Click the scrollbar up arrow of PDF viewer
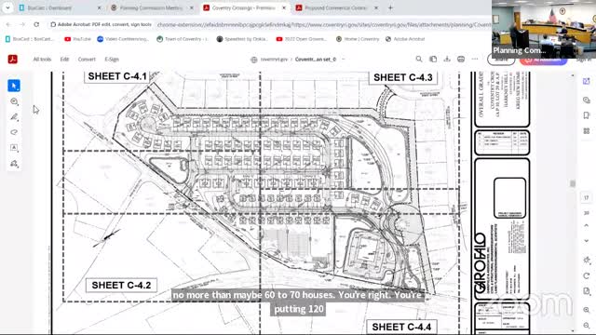596x335 pixels. 573,75
